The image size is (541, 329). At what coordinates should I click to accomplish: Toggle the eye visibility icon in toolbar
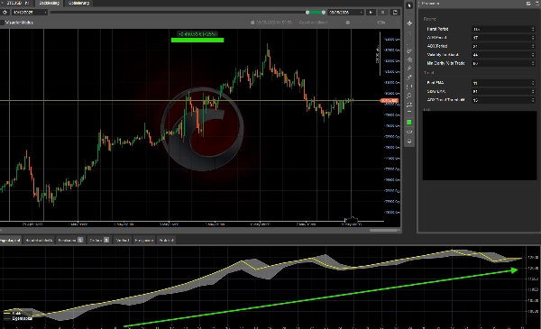tap(409, 132)
